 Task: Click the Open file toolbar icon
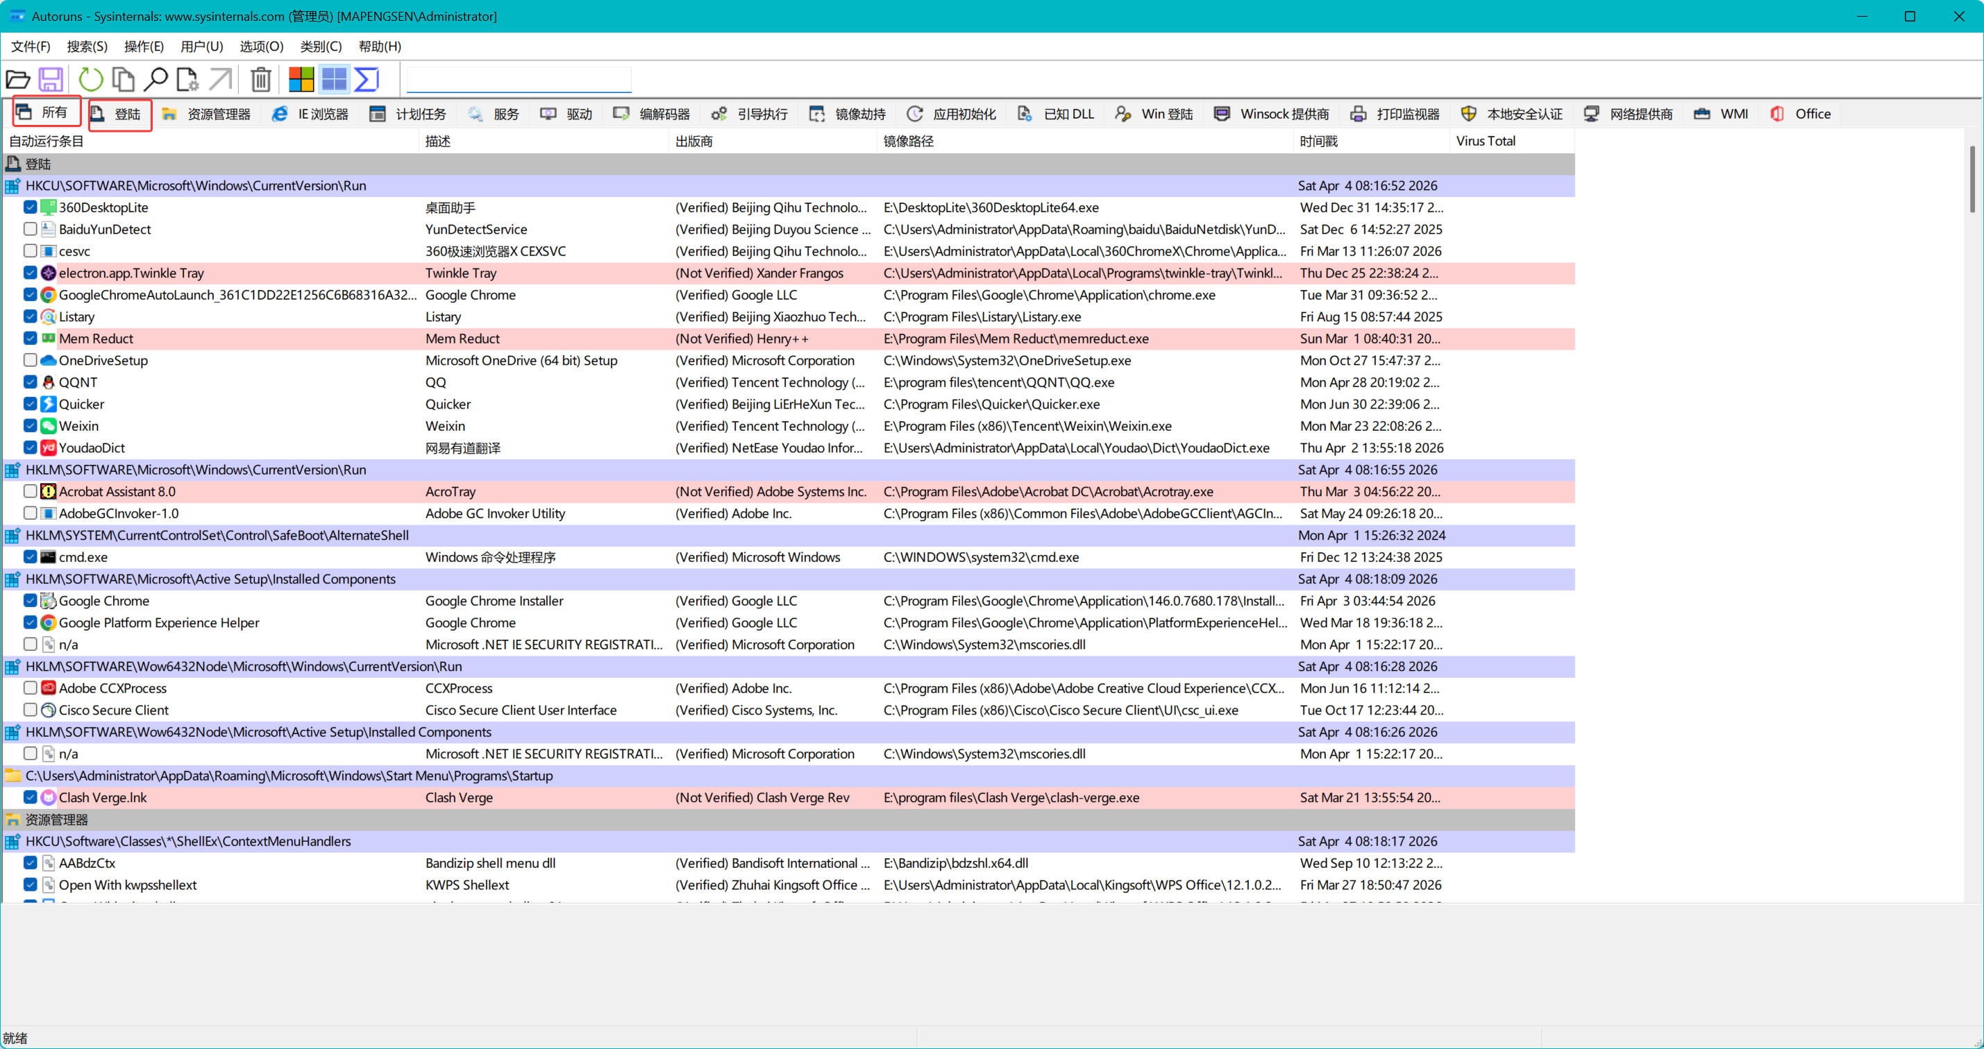pos(18,79)
